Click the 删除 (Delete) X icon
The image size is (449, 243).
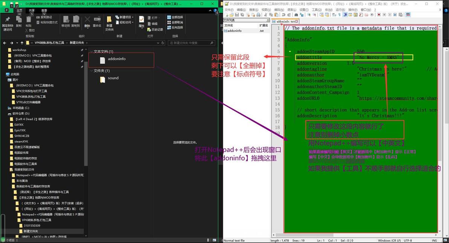coord(87,21)
